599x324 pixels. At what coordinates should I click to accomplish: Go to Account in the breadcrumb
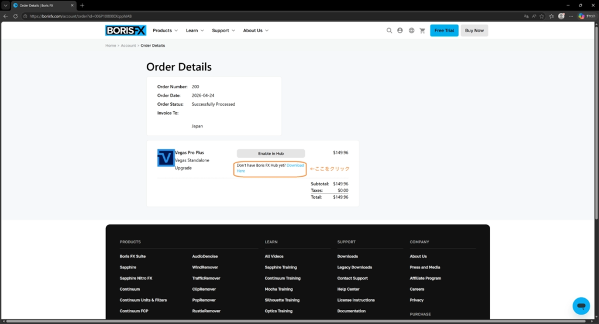point(128,46)
